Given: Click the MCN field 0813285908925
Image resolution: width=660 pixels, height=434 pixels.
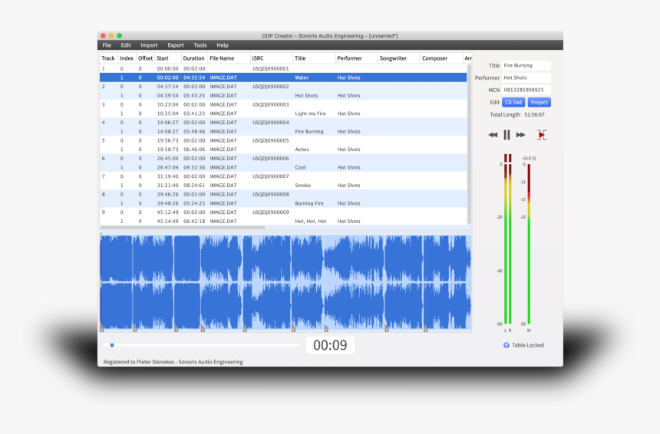Looking at the screenshot, I should click(526, 90).
